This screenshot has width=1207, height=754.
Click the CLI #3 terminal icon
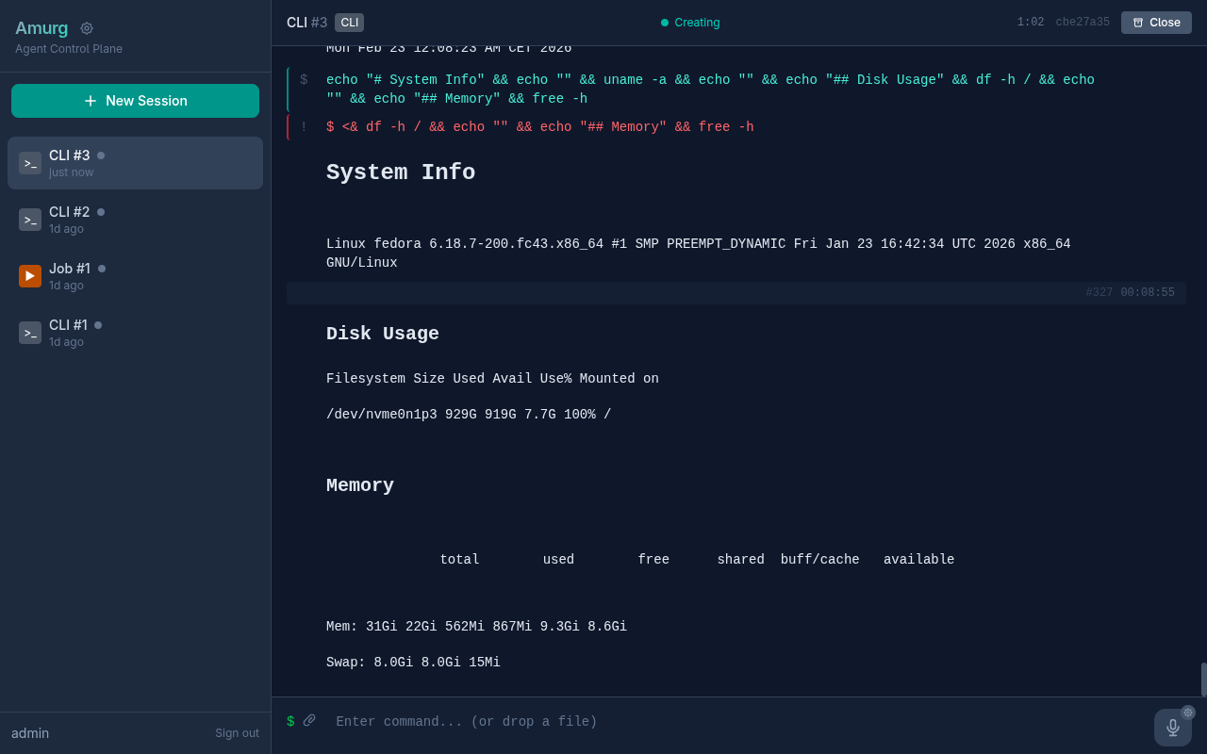(30, 163)
